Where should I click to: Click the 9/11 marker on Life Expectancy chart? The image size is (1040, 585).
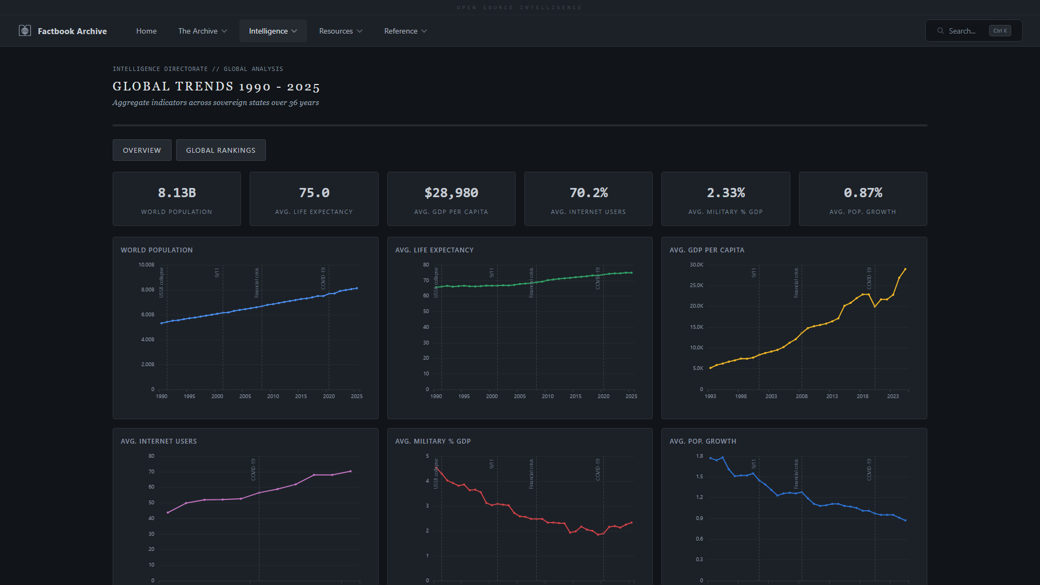tap(491, 273)
